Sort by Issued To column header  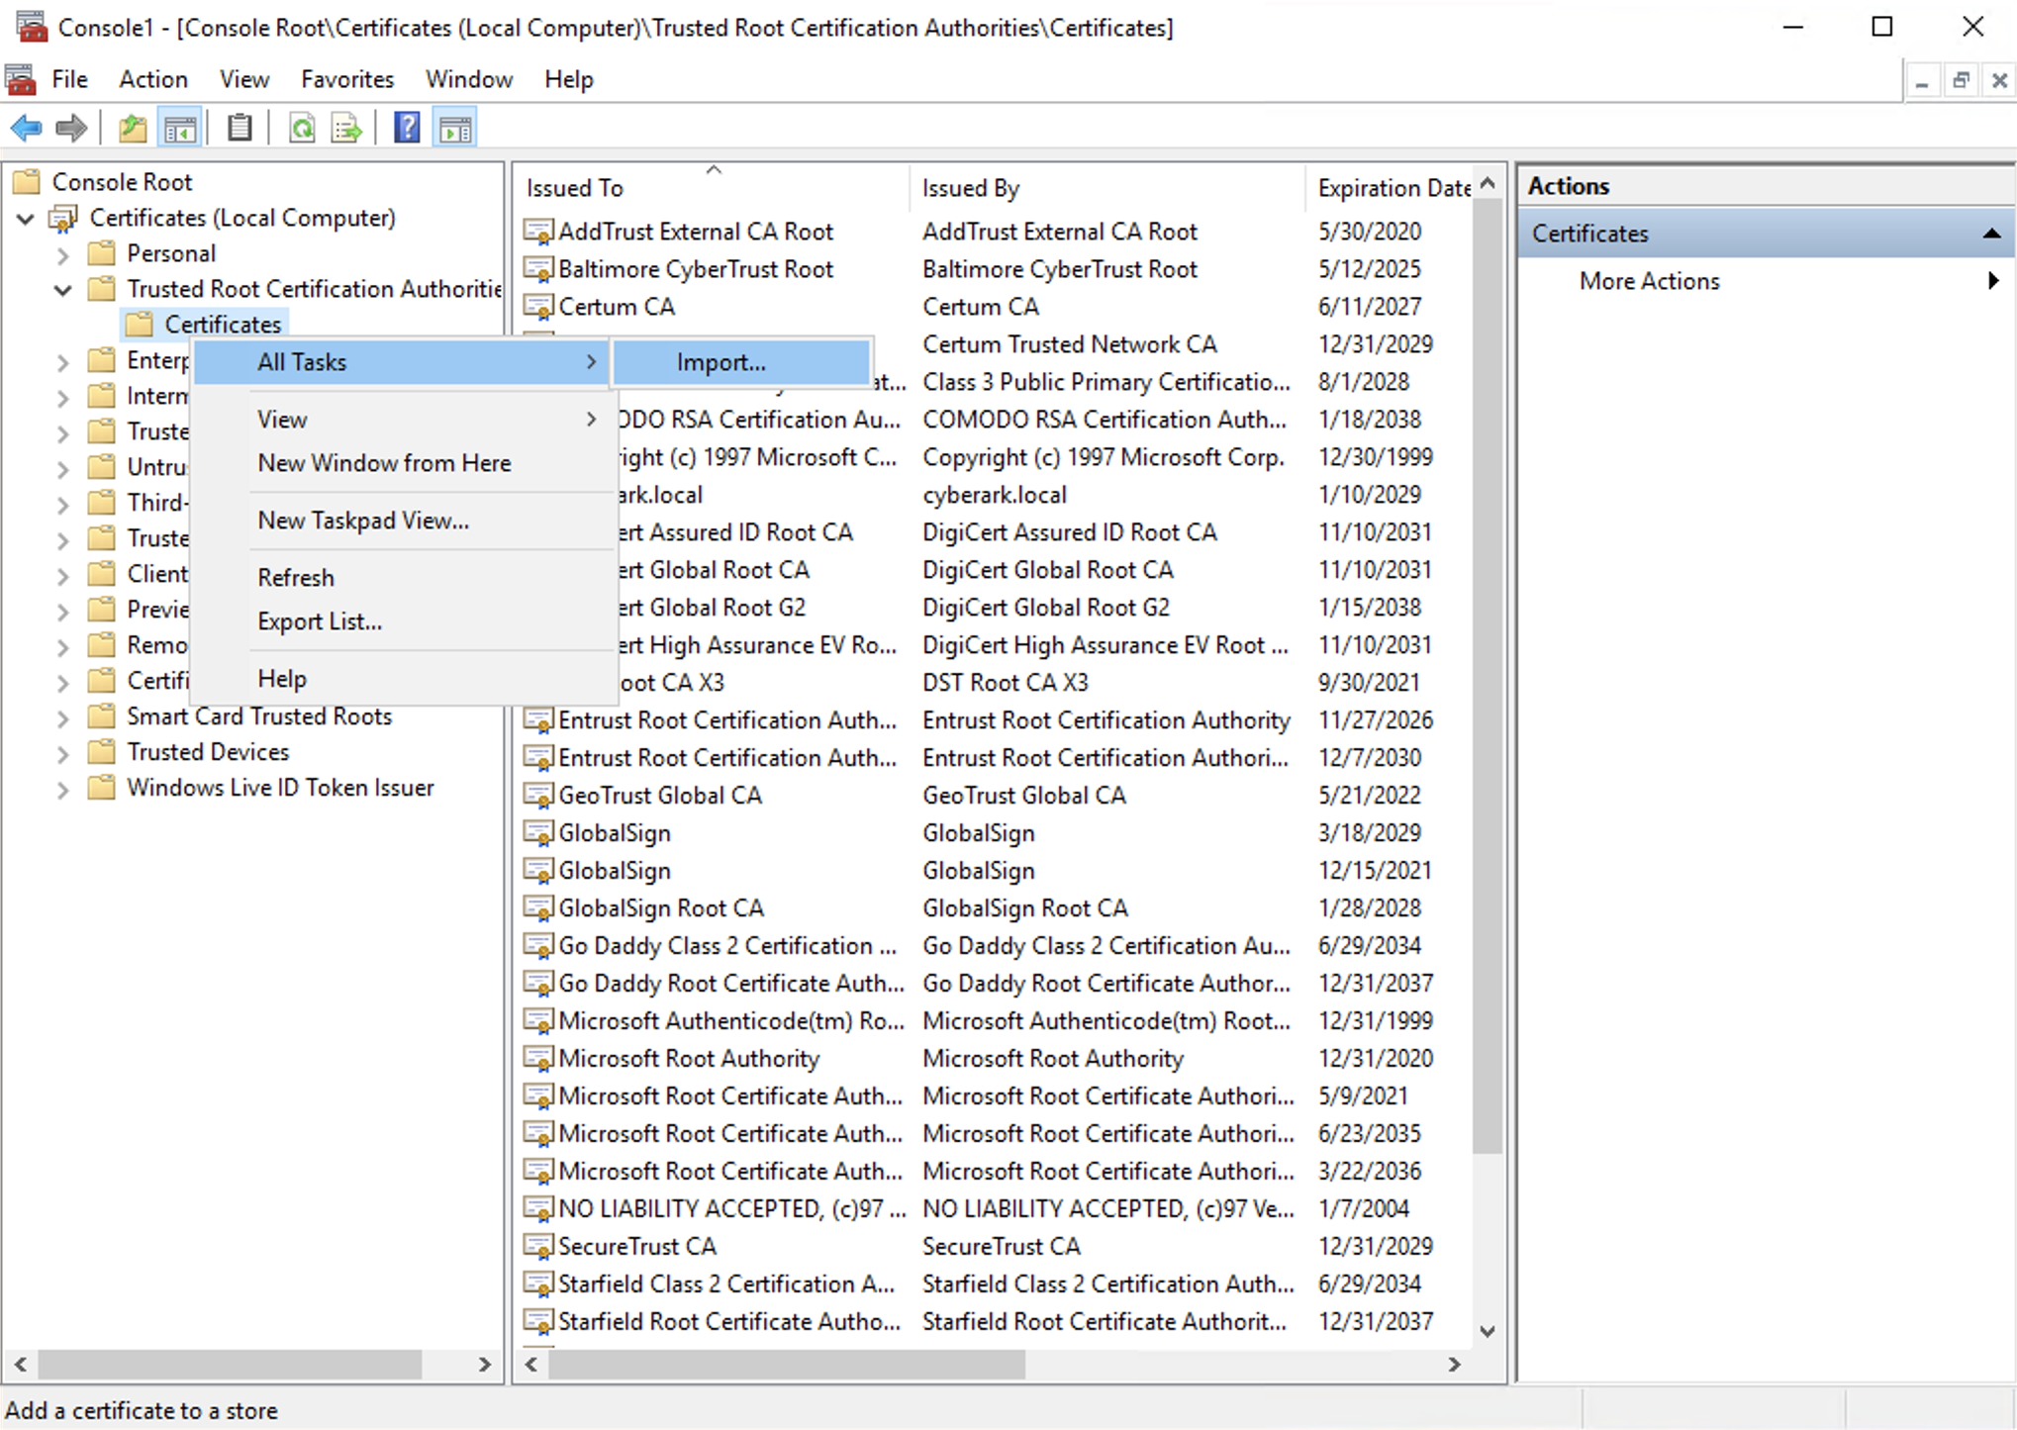[712, 188]
